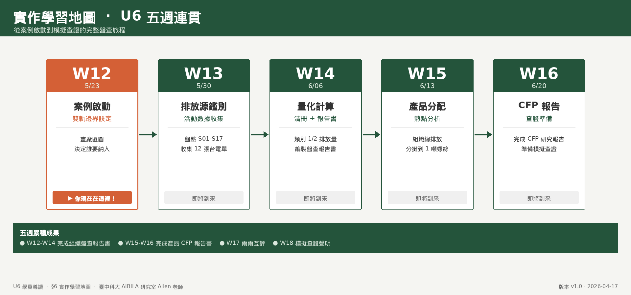Screen dimensions: 631x295
Task: Click the 'U6 學員導讀' footer text
Action: [x=28, y=287]
